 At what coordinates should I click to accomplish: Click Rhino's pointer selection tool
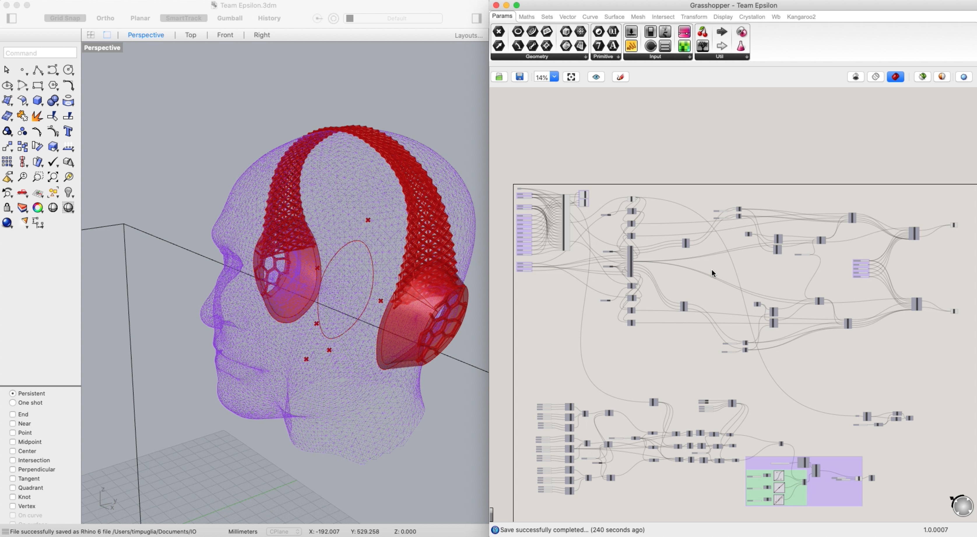(7, 70)
